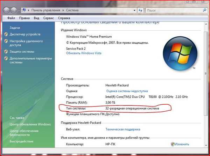This screenshot has height=156, width=210.
Task: Click the Задачи sidebar heading
Action: [x=15, y=28]
